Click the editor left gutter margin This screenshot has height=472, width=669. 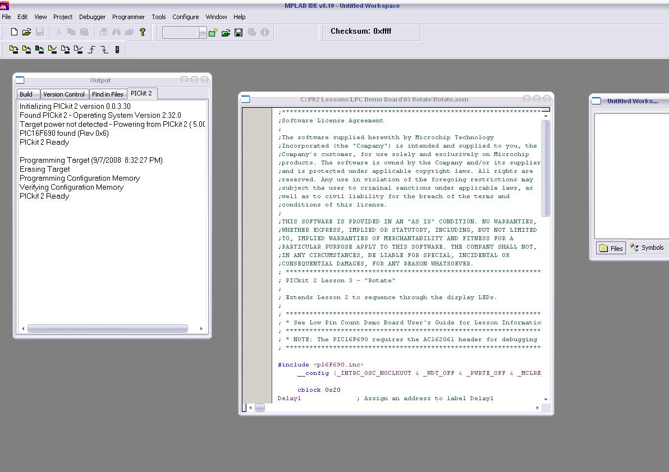pyautogui.click(x=257, y=255)
